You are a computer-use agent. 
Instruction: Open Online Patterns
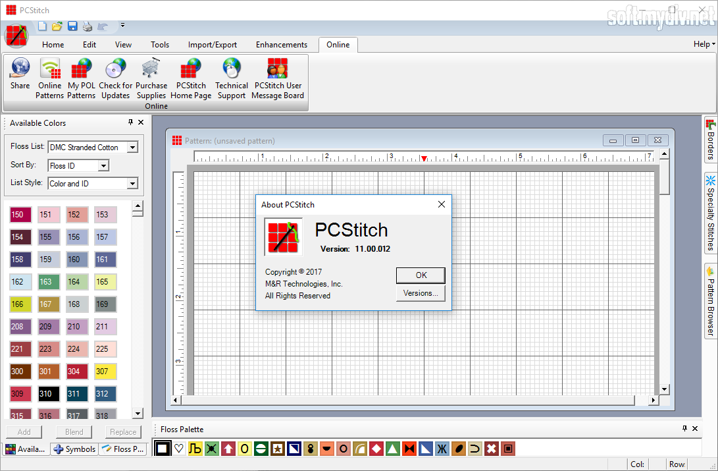[49, 78]
